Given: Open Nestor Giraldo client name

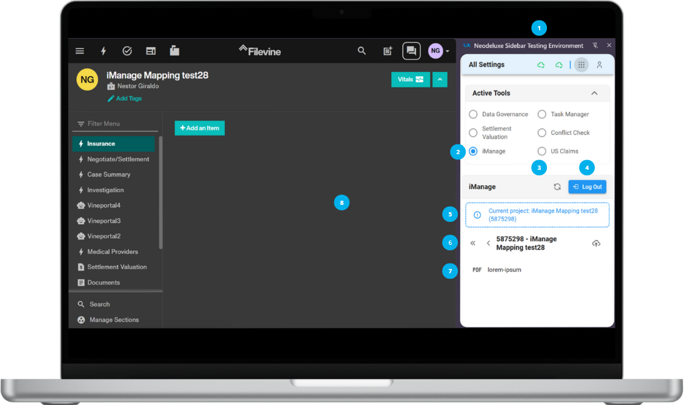Looking at the screenshot, I should pyautogui.click(x=138, y=86).
